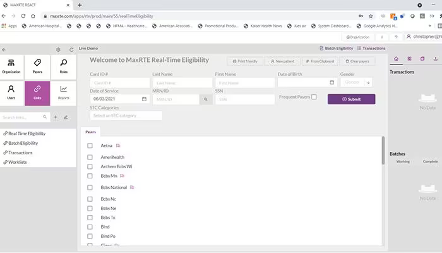Viewport: 442px width, 253px height.
Task: Toggle the Frequent Payers checkbox
Action: 314,97
